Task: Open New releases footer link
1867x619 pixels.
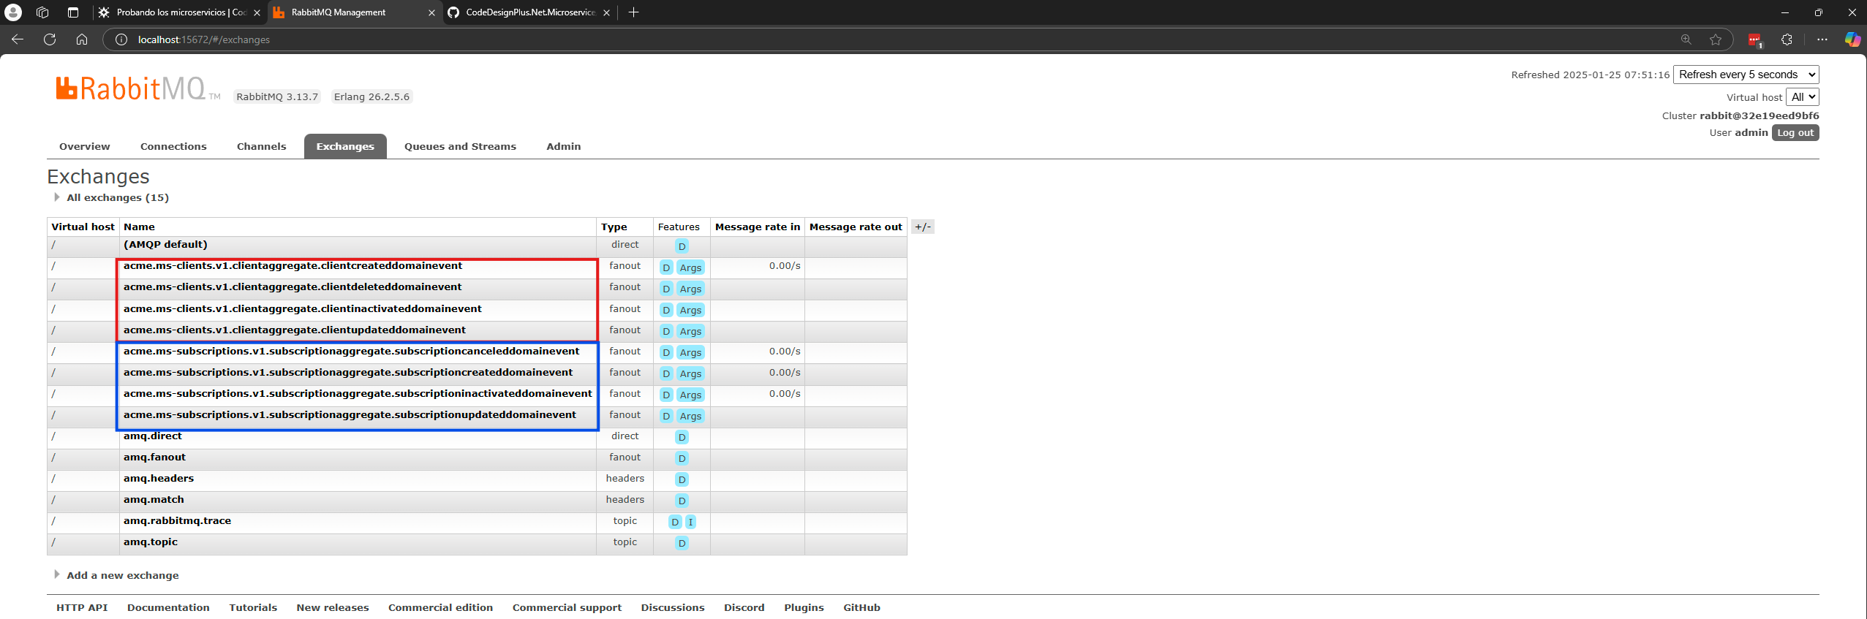Action: tap(333, 607)
